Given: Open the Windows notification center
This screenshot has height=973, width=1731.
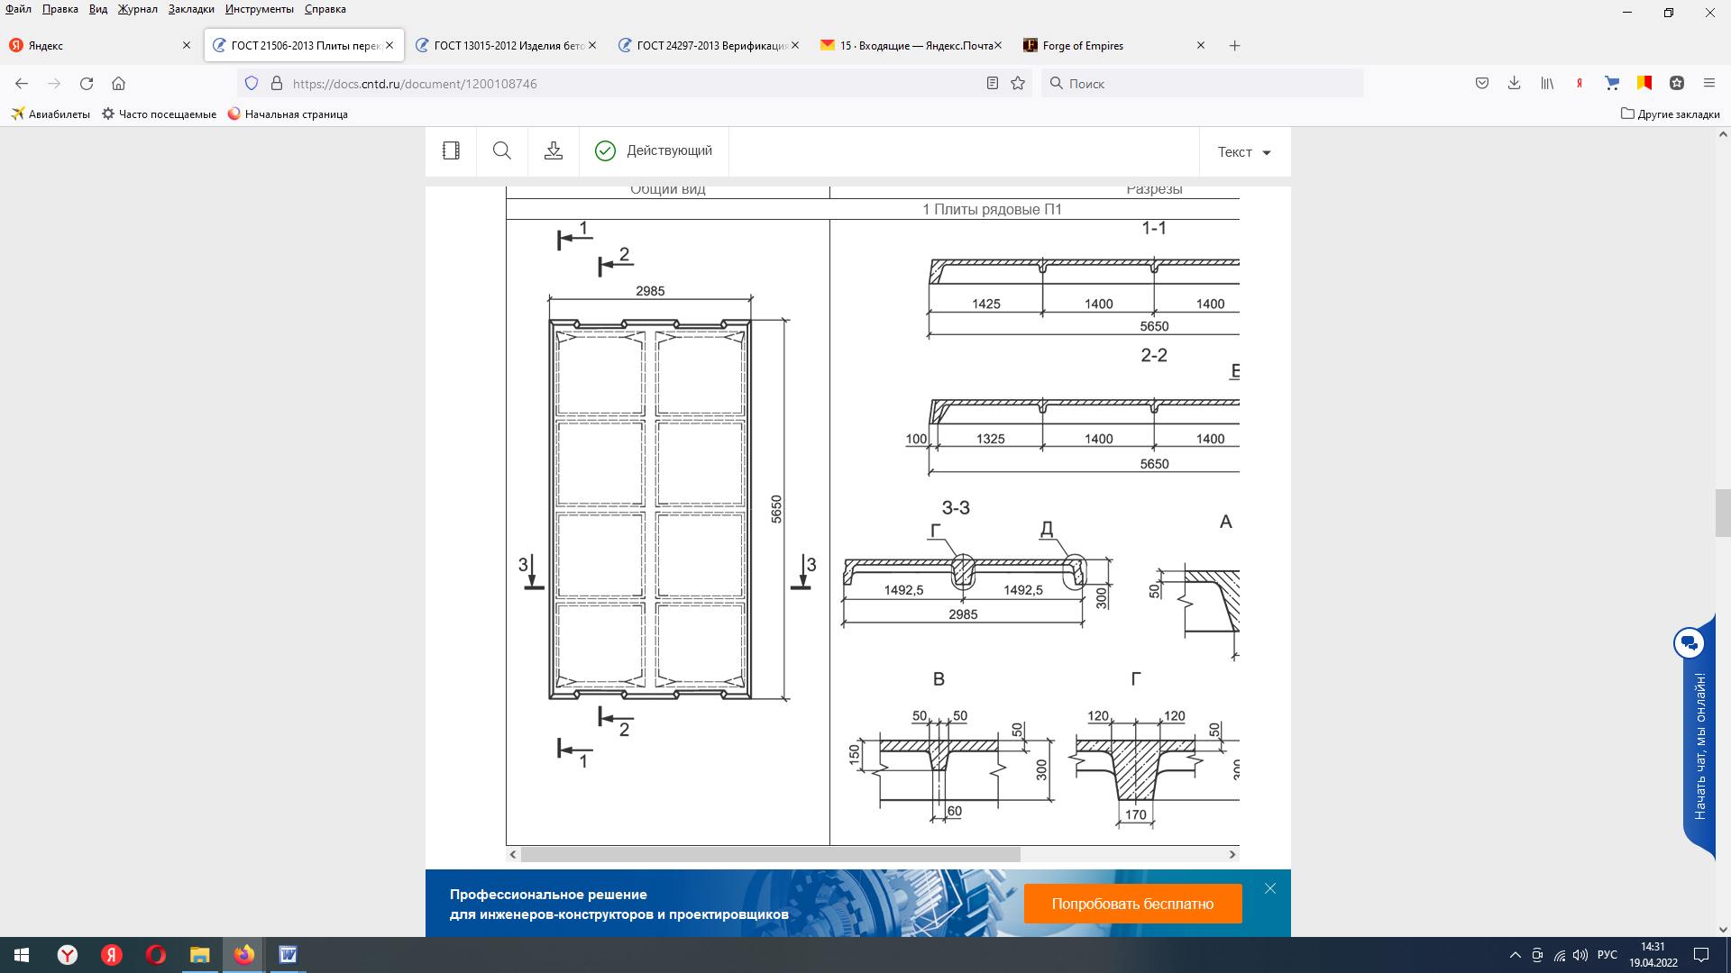Looking at the screenshot, I should tap(1701, 955).
